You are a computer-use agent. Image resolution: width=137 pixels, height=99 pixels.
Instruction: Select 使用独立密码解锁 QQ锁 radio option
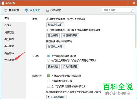pyautogui.click(x=48, y=61)
